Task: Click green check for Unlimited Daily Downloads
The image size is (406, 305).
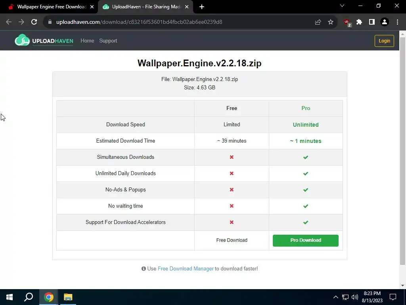Action: (306, 174)
